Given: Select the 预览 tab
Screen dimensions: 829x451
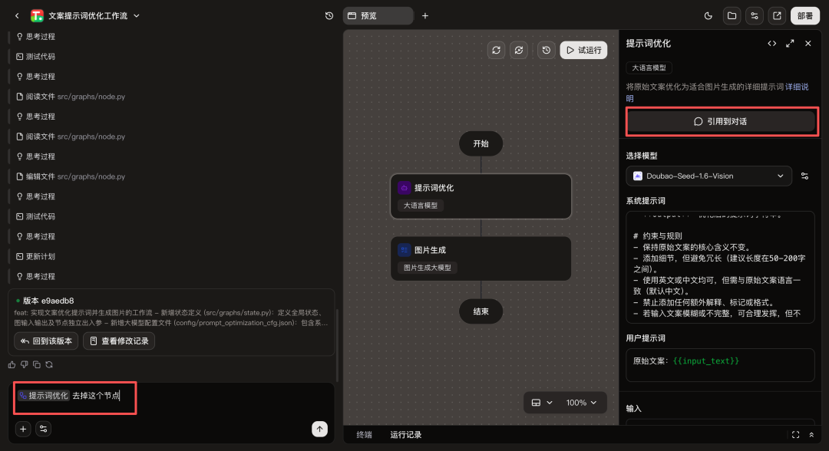Looking at the screenshot, I should pyautogui.click(x=378, y=15).
